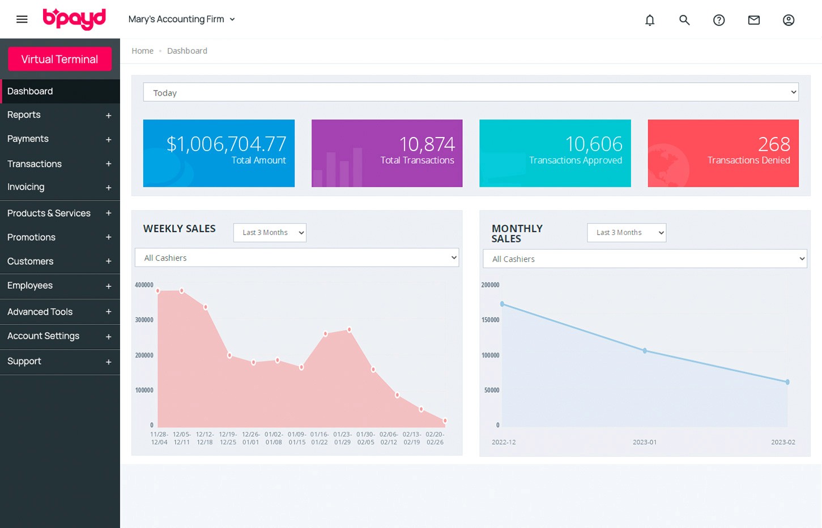Click the 2022-12 monthly sales data point
Screen dimensions: 822x528
(x=502, y=304)
